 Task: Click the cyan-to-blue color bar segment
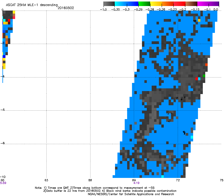point(127,4)
